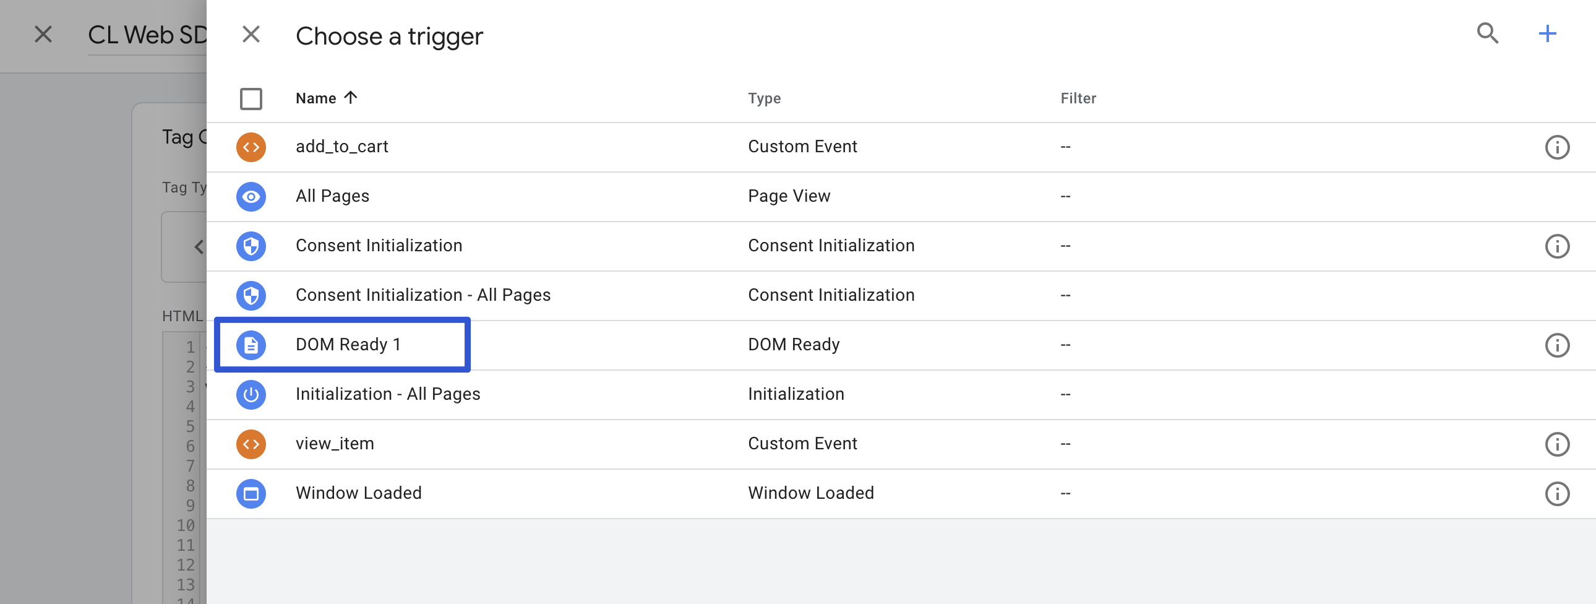Close the Choose a trigger panel
This screenshot has width=1596, height=604.
tap(251, 34)
